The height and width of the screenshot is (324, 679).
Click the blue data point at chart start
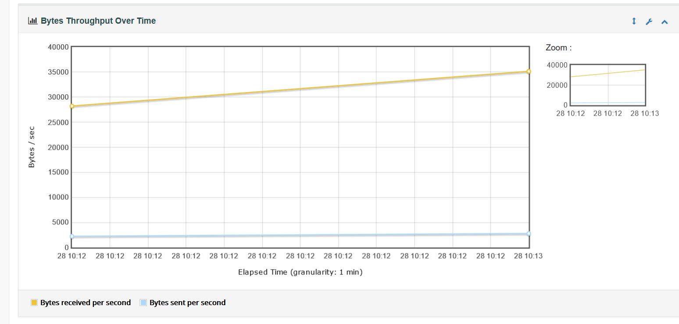point(72,236)
